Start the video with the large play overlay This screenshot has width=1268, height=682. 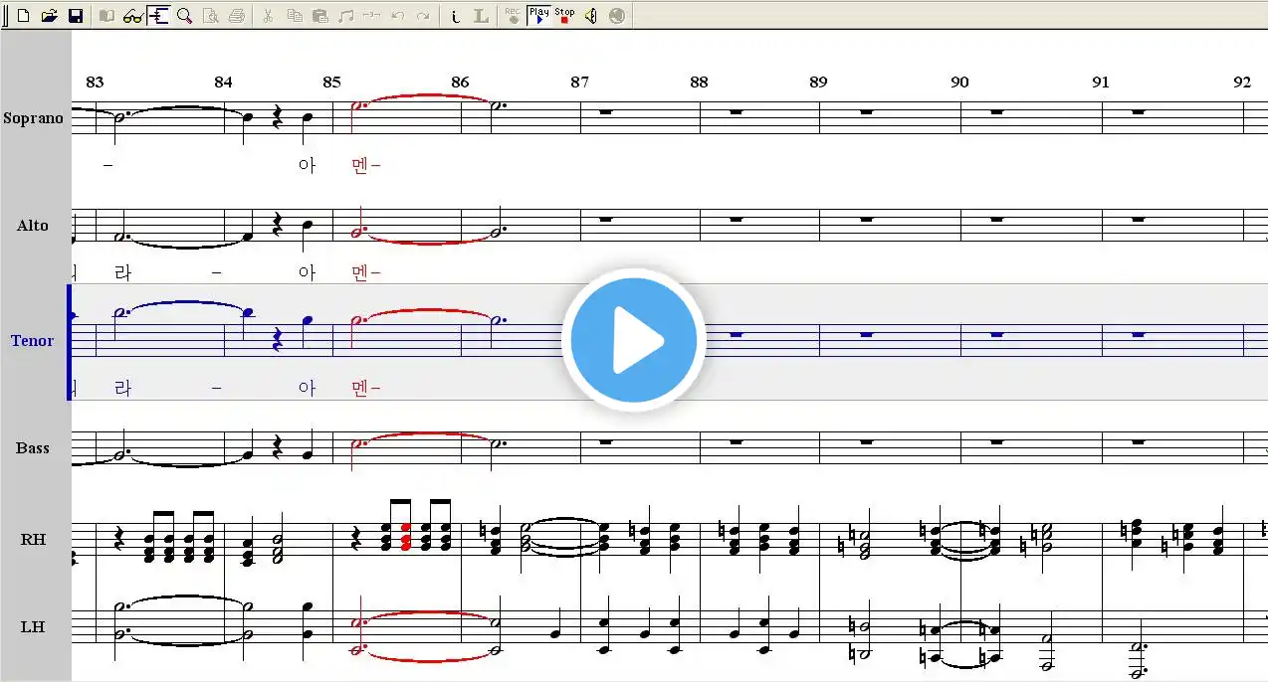click(634, 340)
